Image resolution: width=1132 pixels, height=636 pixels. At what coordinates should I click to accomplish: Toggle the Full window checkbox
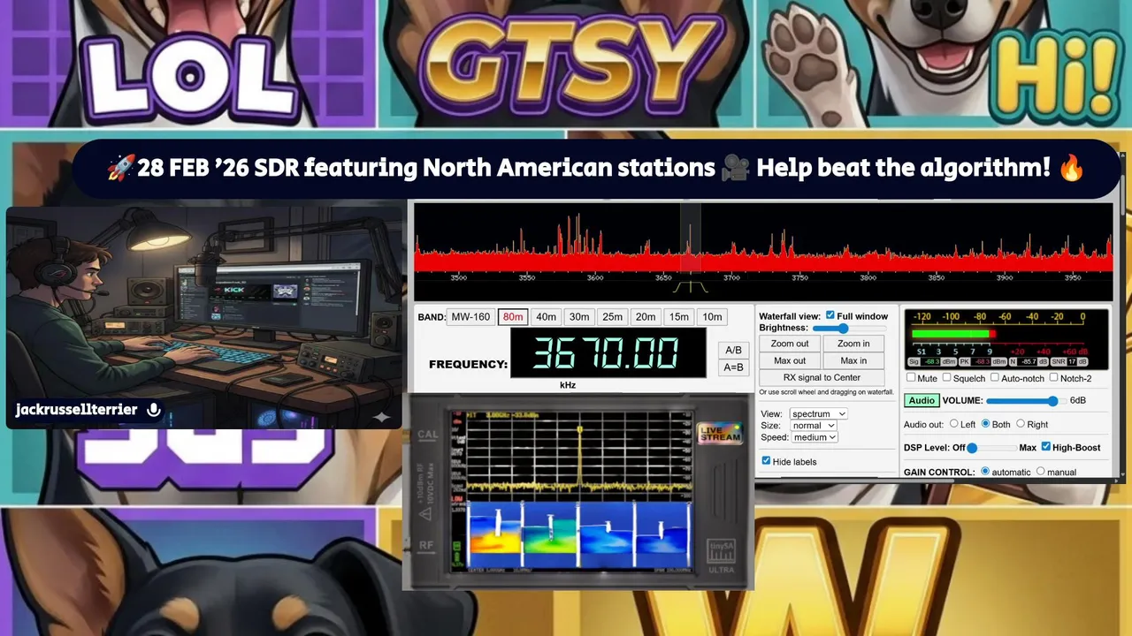(x=830, y=315)
